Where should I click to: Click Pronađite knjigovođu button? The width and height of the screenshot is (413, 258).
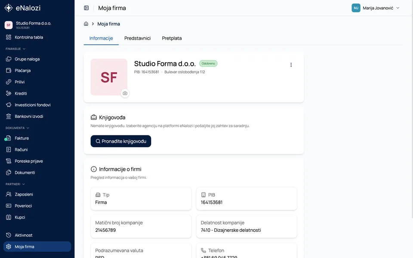point(121,141)
